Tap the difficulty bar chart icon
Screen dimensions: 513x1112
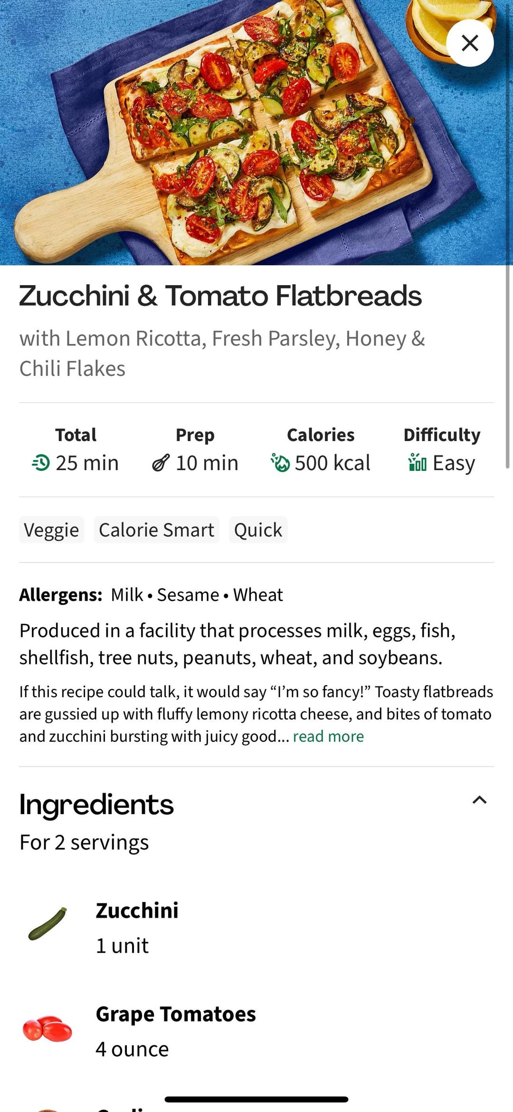(x=418, y=463)
